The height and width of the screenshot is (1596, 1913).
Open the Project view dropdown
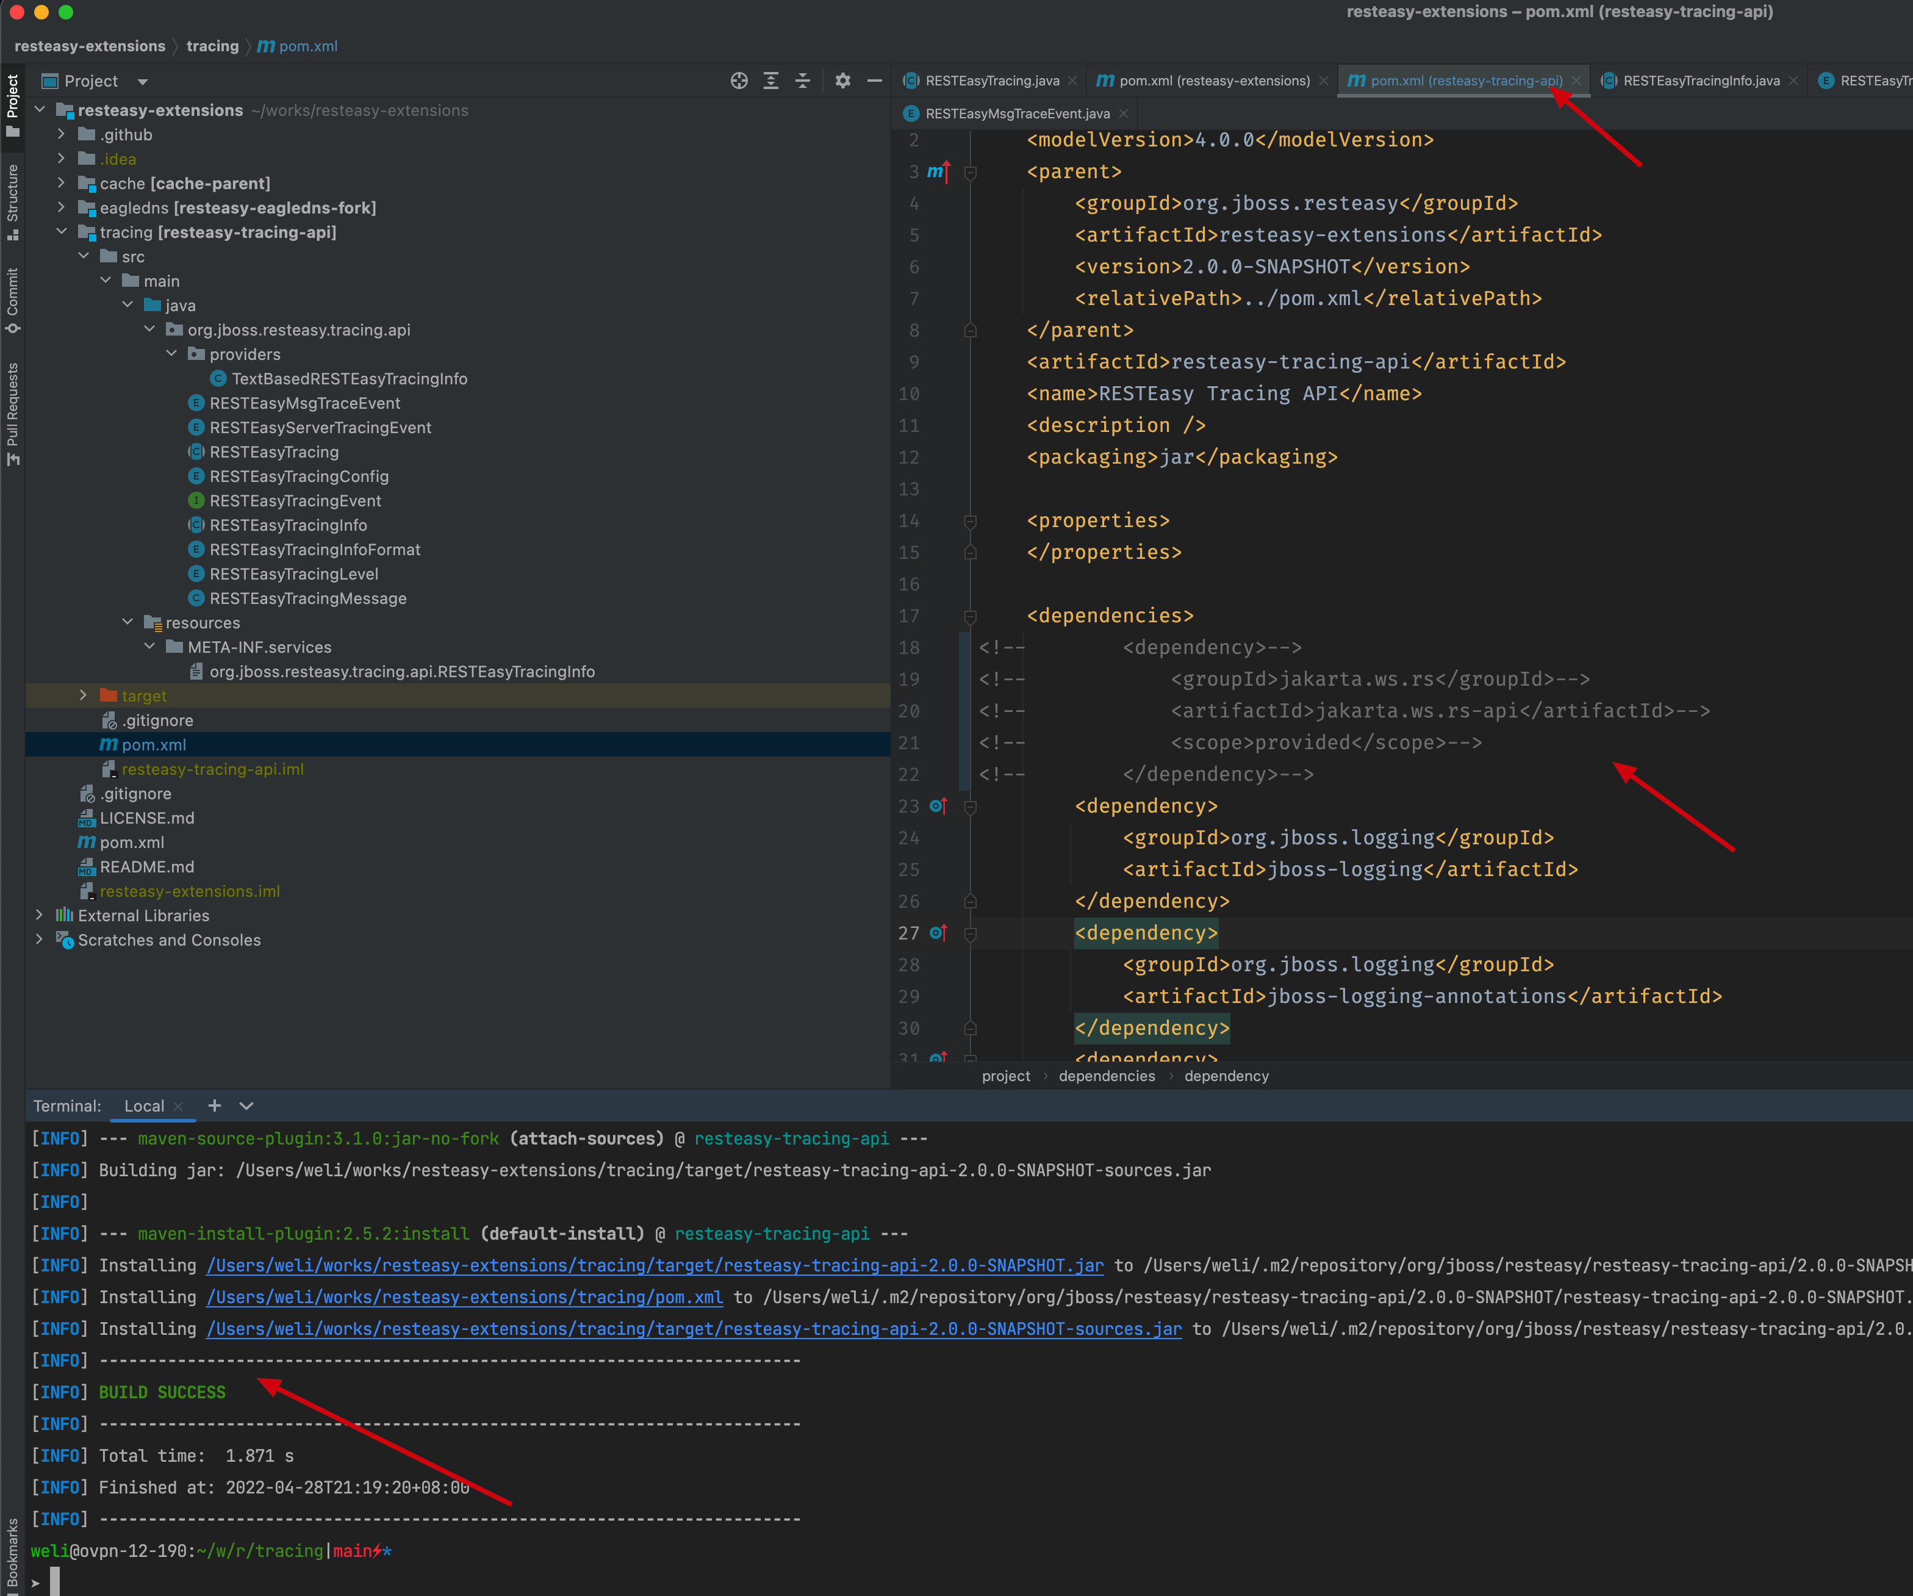pyautogui.click(x=143, y=82)
